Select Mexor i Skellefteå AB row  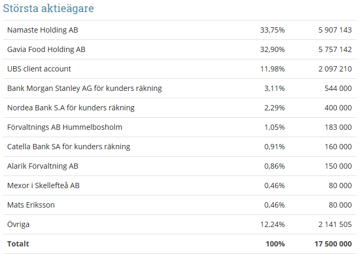(43, 185)
